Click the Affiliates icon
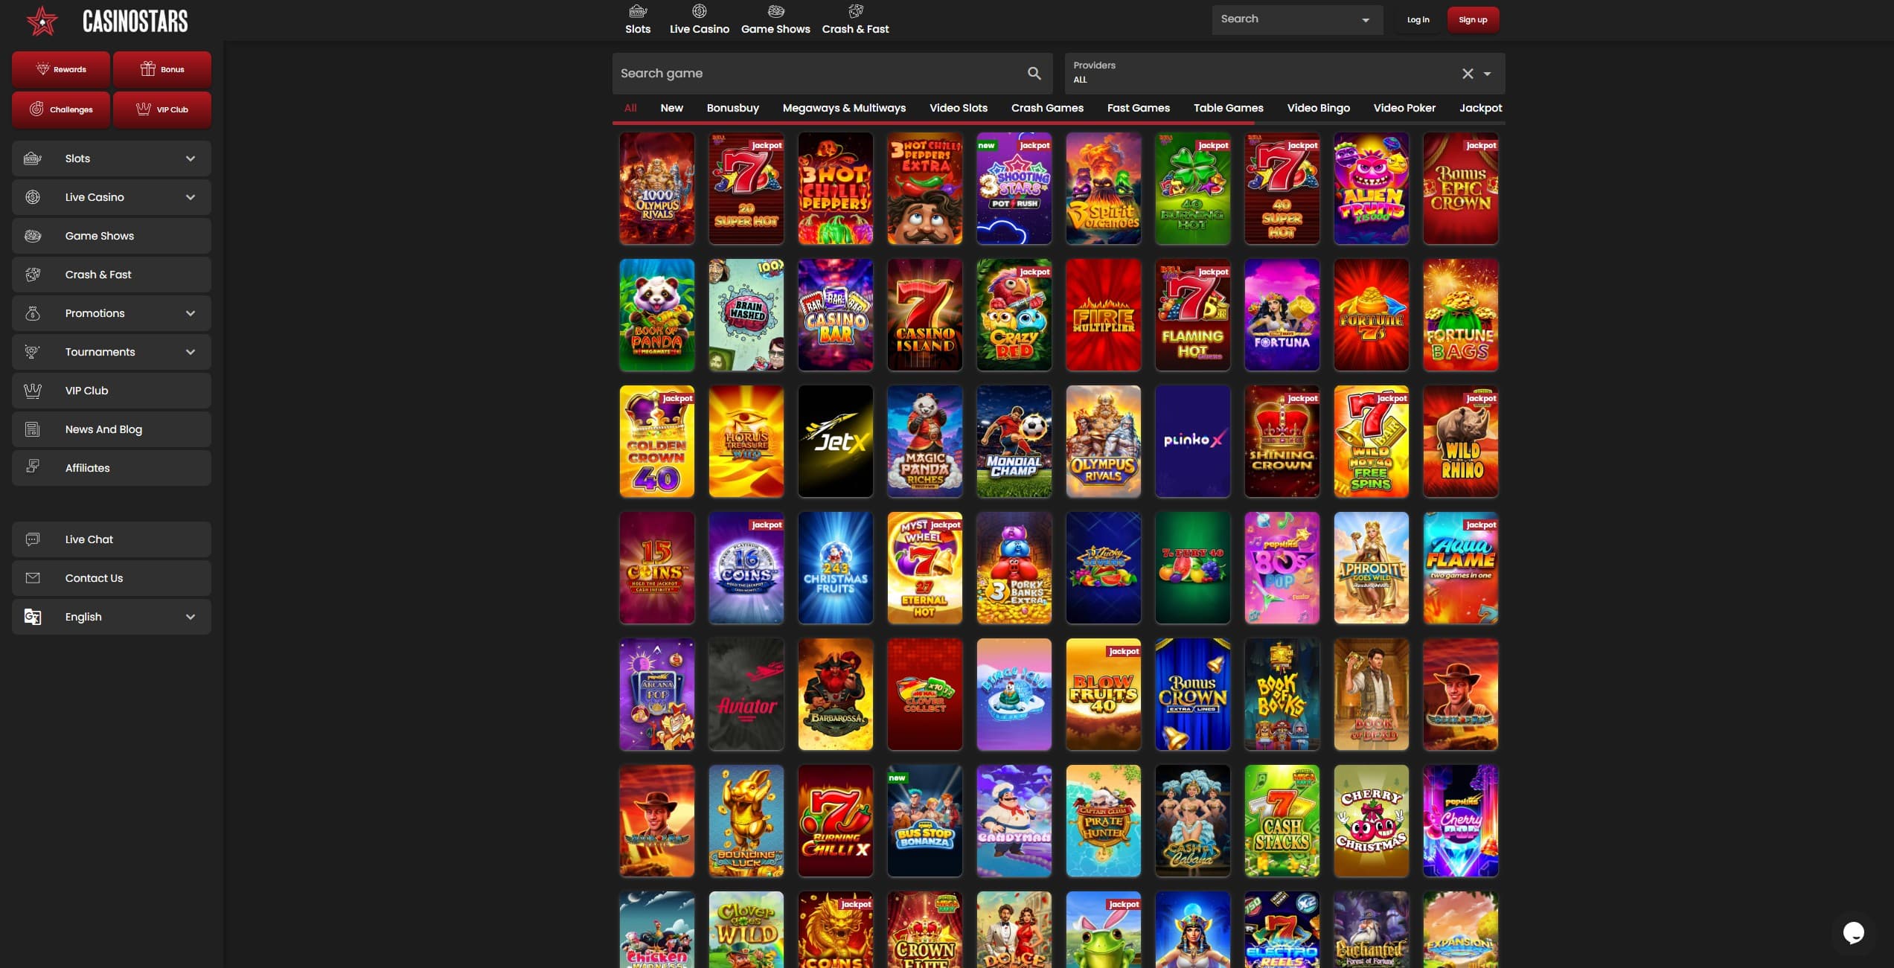This screenshot has height=968, width=1894. click(x=32, y=467)
